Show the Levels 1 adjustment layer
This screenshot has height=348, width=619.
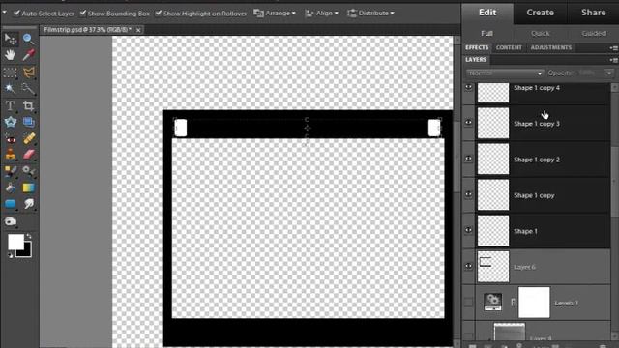468,303
